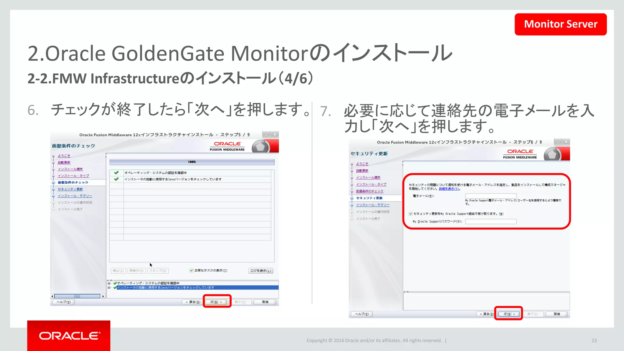Viewport: 624px width, 351px height.
Task: Click sidebar horizontal scrollbar thumb
Action: pos(77,296)
